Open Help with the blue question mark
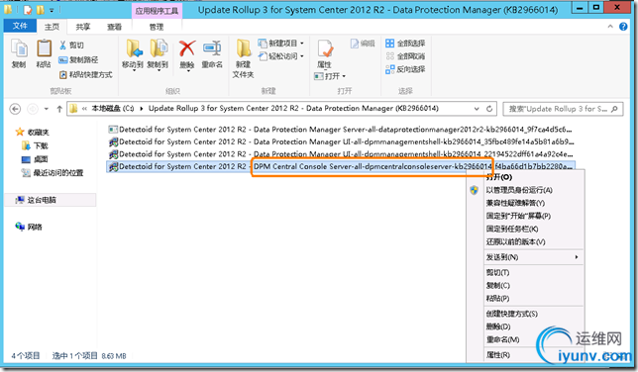 click(623, 27)
